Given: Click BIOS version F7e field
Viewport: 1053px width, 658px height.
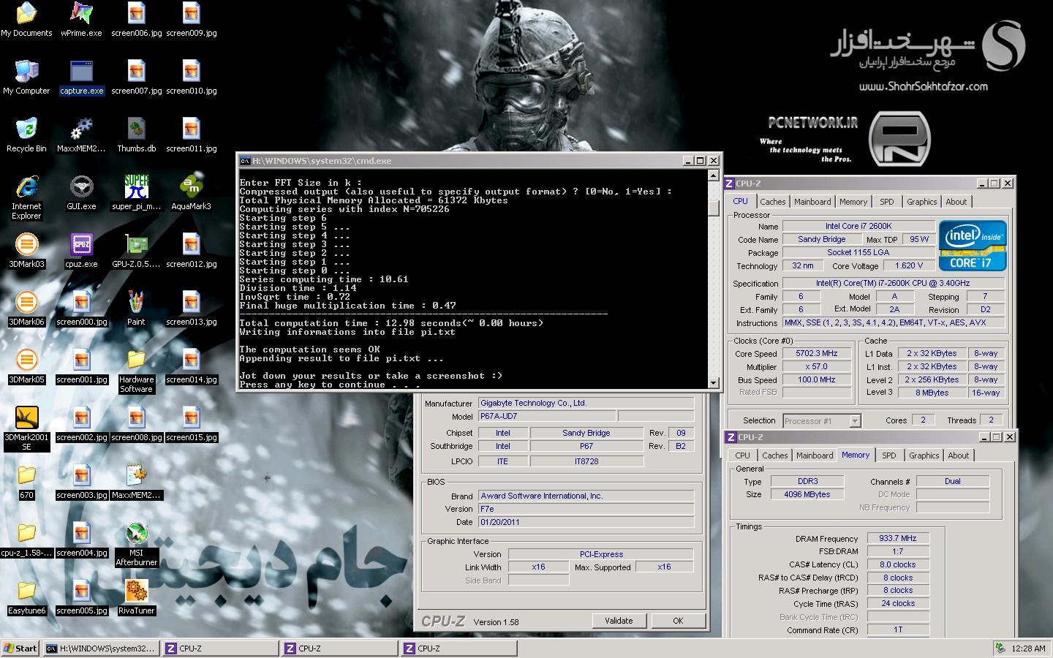Looking at the screenshot, I should (586, 509).
